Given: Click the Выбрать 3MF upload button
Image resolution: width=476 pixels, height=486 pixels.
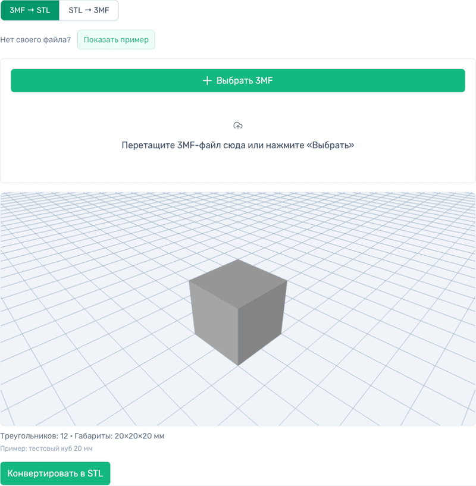Looking at the screenshot, I should point(238,80).
